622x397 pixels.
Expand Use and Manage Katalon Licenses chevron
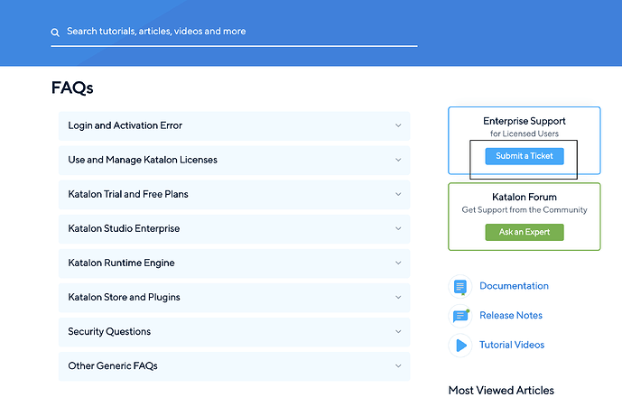pos(398,160)
